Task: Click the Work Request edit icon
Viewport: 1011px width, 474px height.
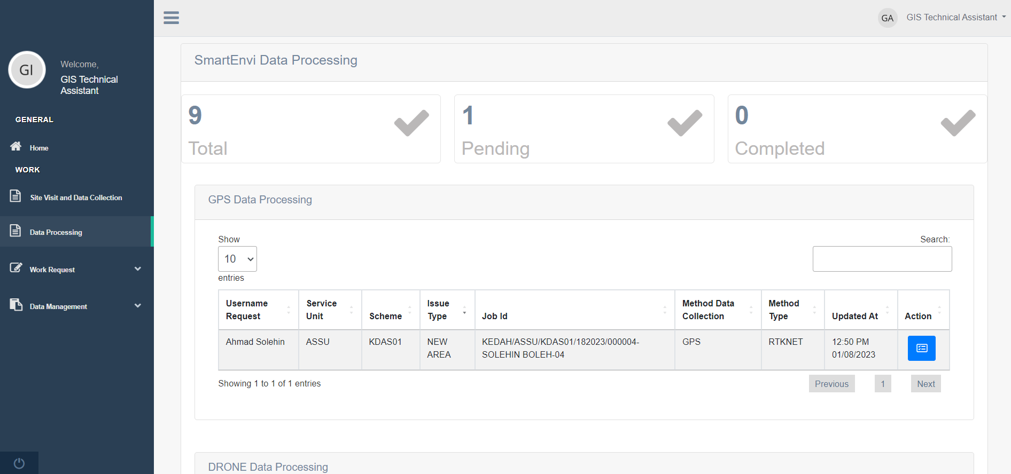Action: (16, 268)
